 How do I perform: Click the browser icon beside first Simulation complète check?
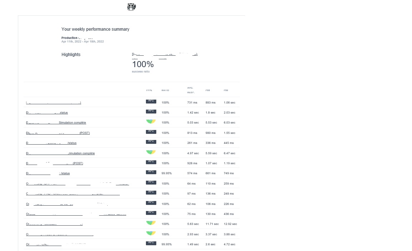[x=151, y=121]
